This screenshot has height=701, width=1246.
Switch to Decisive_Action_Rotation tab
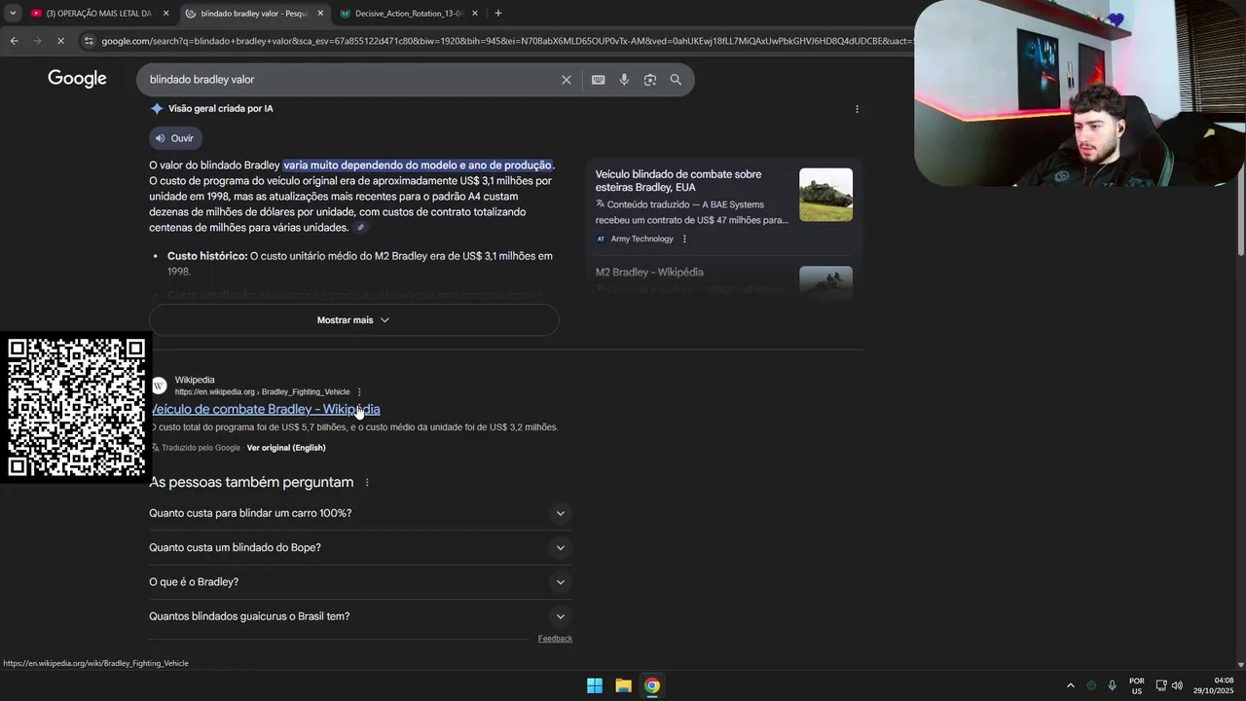pyautogui.click(x=409, y=14)
